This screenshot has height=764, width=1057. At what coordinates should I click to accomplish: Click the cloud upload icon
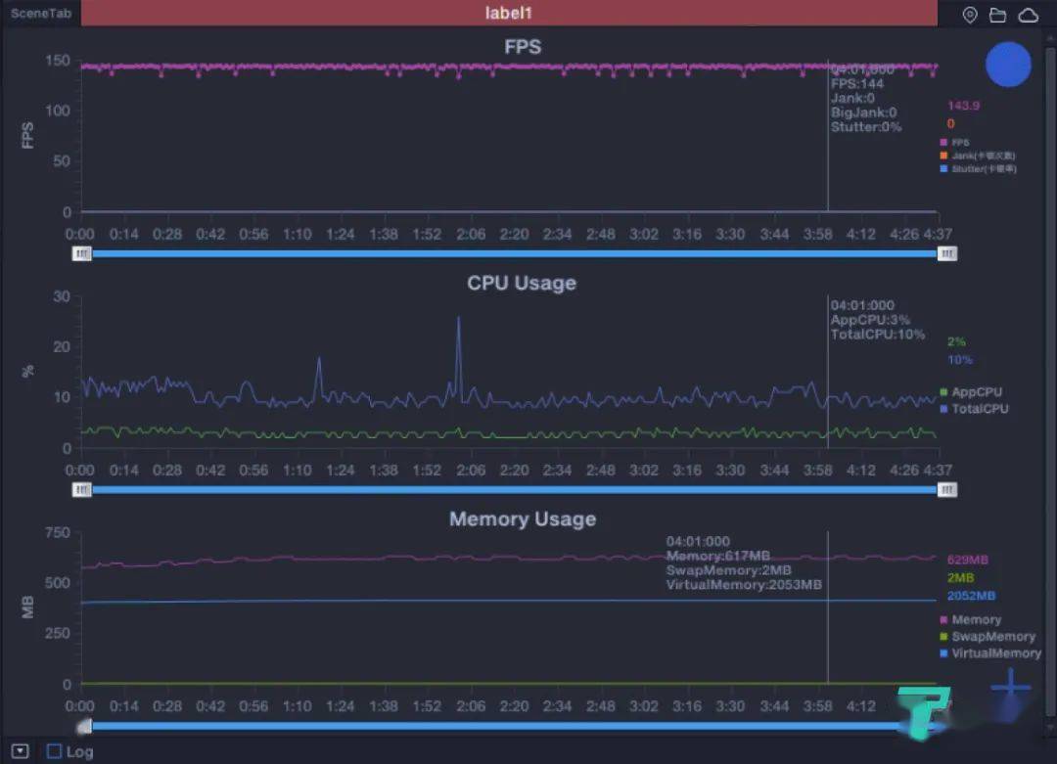point(1028,14)
